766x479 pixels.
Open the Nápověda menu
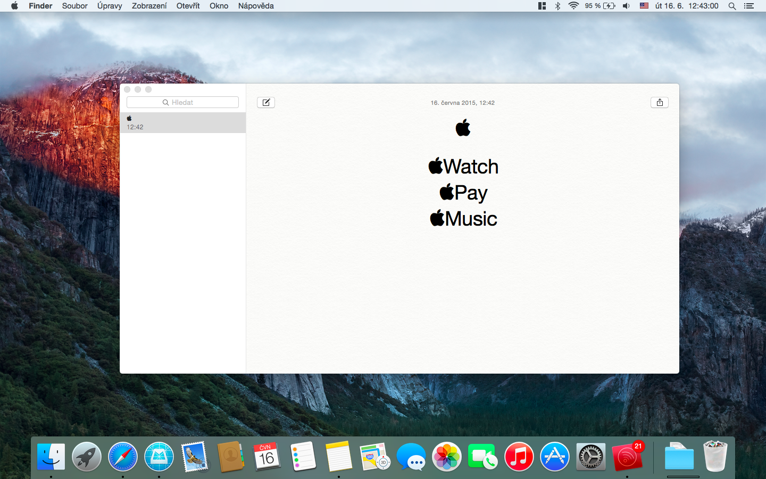[x=256, y=6]
